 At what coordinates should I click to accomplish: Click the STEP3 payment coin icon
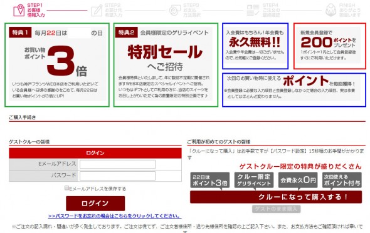coord(175,11)
